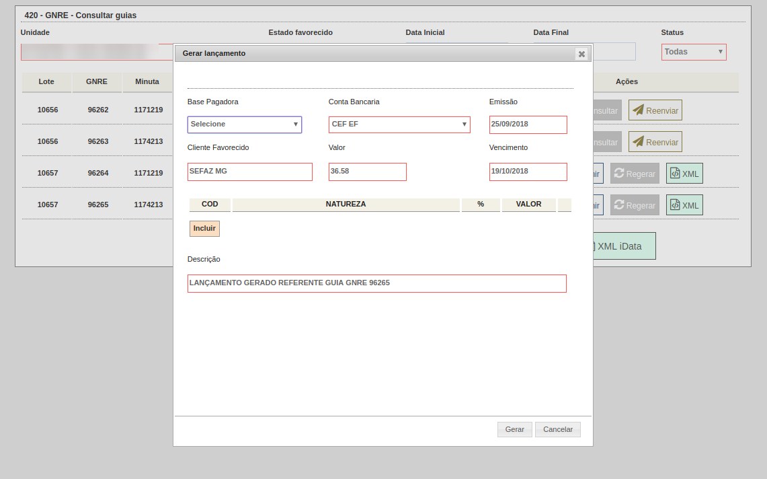Click the % column header in dialog
The width and height of the screenshot is (767, 479).
[481, 205]
